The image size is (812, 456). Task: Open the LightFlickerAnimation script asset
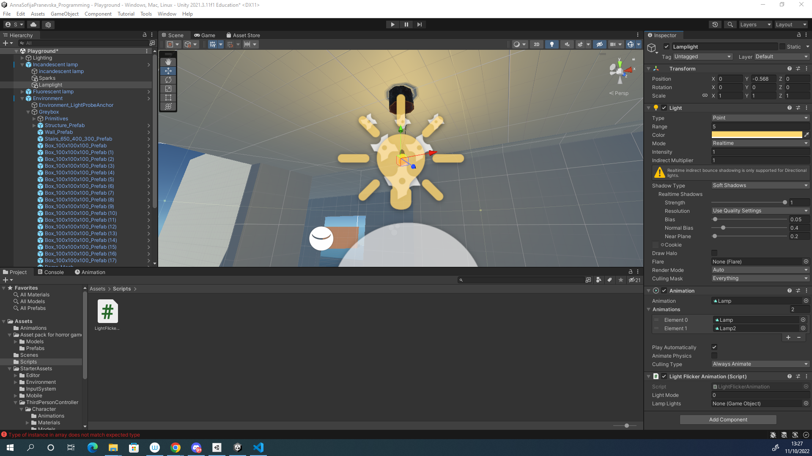(x=107, y=315)
